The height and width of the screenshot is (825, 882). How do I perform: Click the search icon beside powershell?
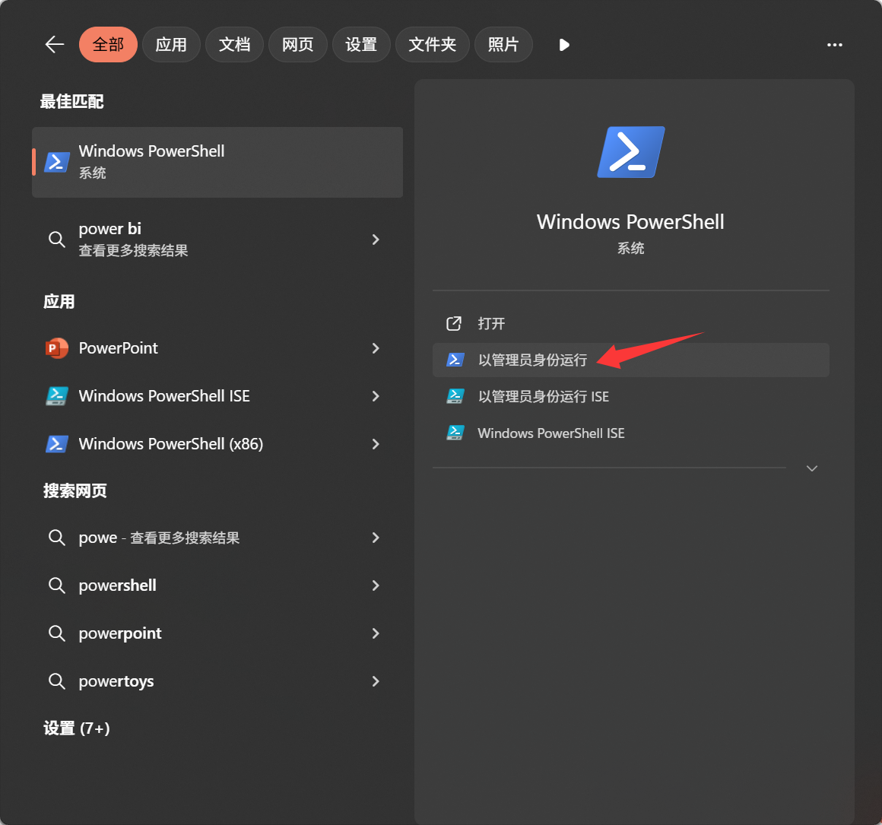[57, 585]
